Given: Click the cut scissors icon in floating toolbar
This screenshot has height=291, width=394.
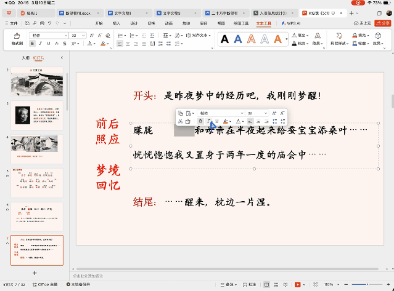Looking at the screenshot, I should 180,122.
